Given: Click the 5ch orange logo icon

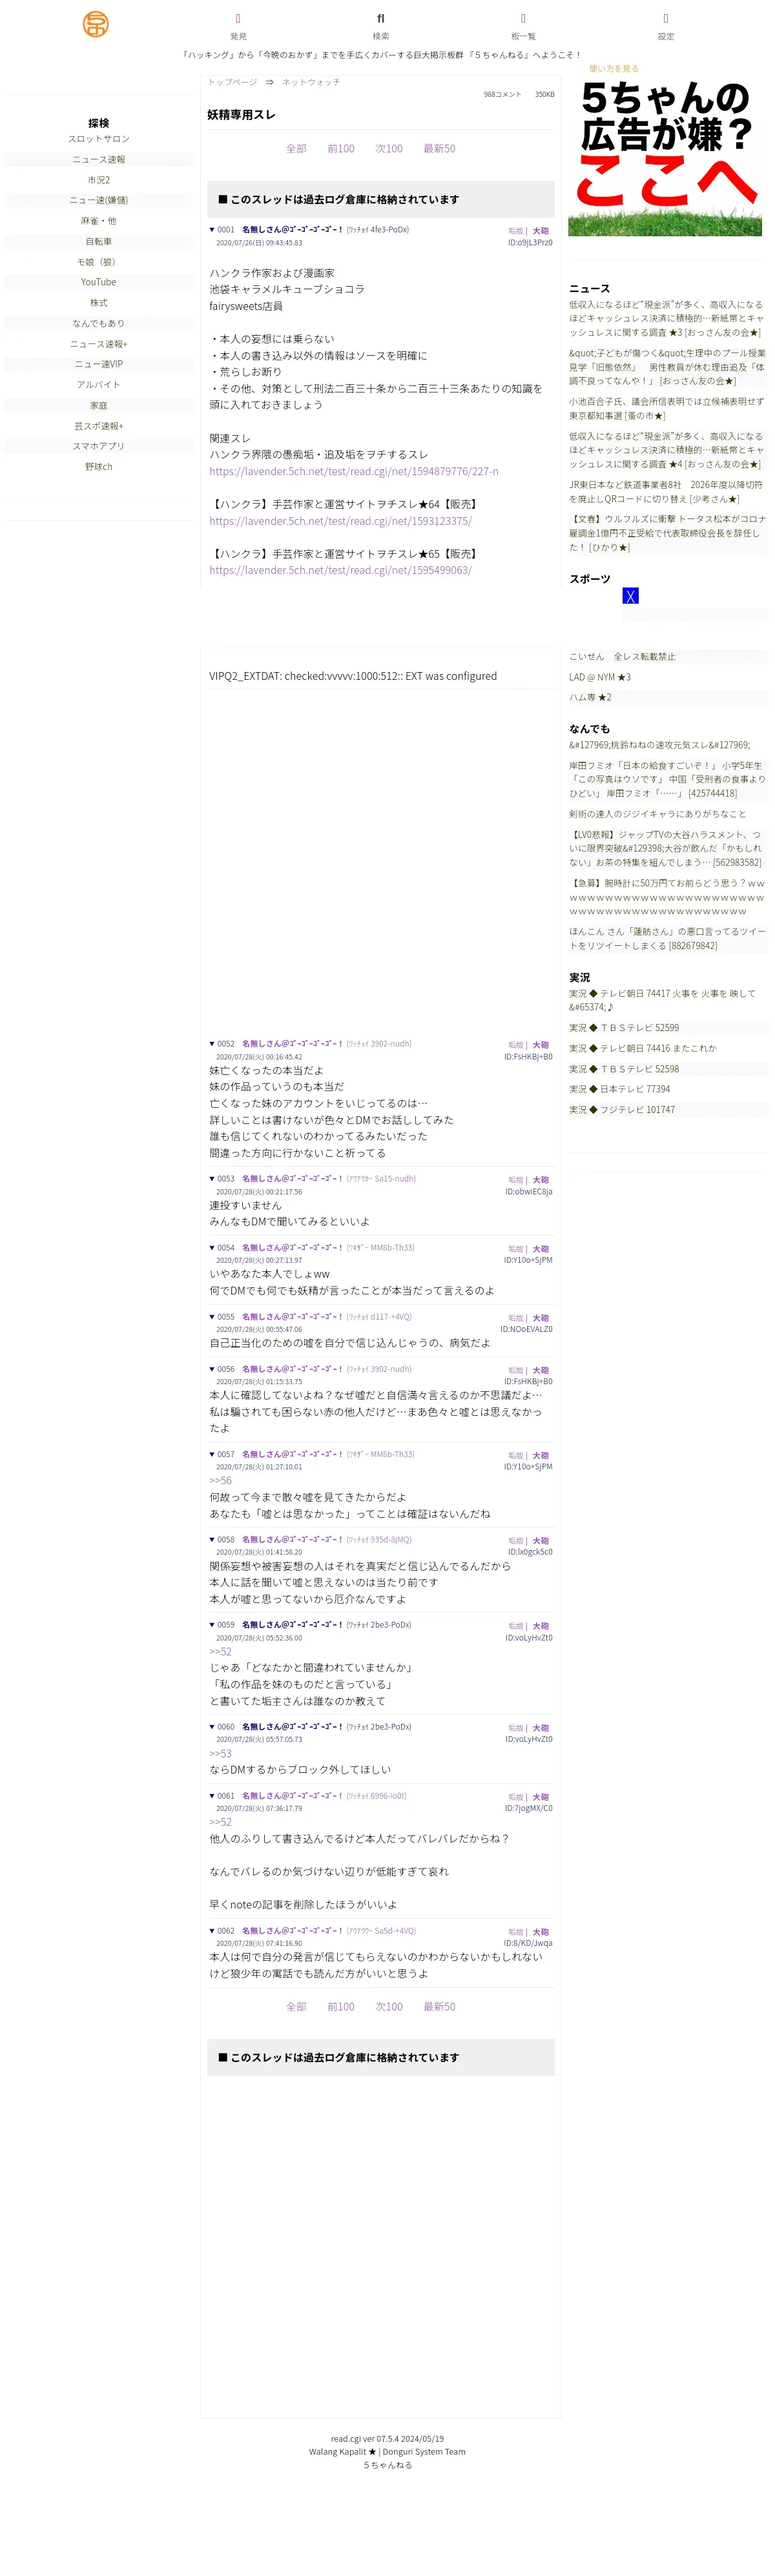Looking at the screenshot, I should (96, 24).
